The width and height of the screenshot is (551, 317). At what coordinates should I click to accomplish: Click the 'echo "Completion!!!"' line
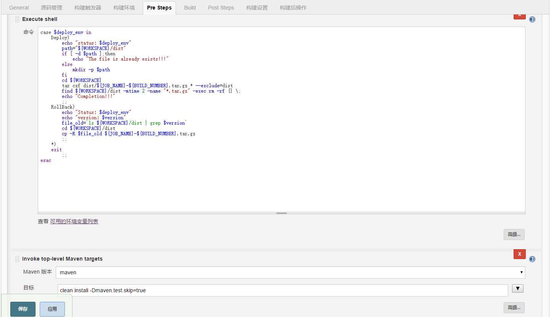pos(89,96)
